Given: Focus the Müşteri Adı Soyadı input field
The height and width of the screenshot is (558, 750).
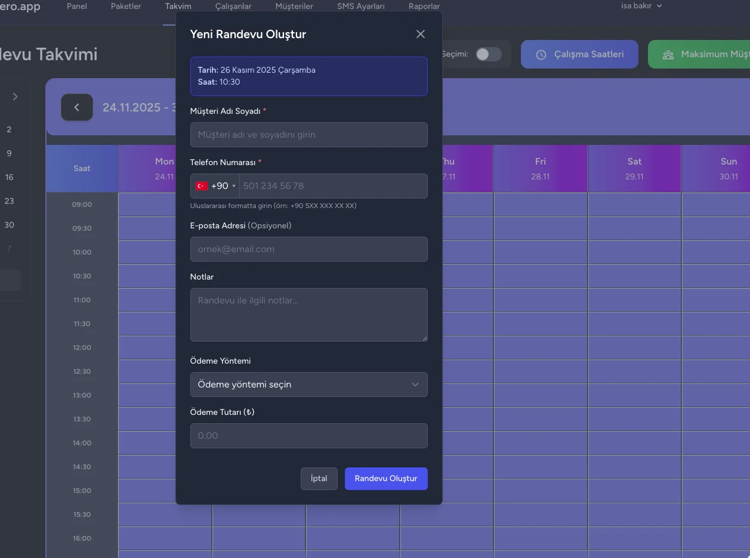Looking at the screenshot, I should 308,135.
